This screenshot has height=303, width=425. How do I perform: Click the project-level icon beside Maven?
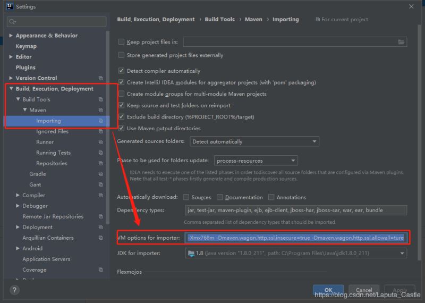(100, 110)
